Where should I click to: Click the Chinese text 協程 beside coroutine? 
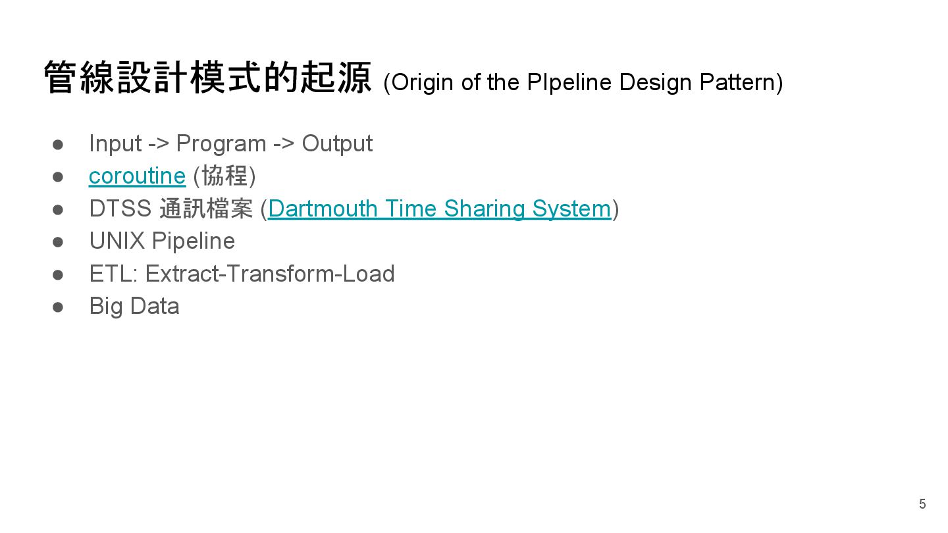[x=224, y=176]
